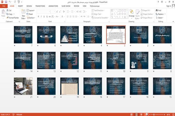Screen dimensions: 175x116
Task: Open the DESIGN ribbon tab
Action: (29, 6)
